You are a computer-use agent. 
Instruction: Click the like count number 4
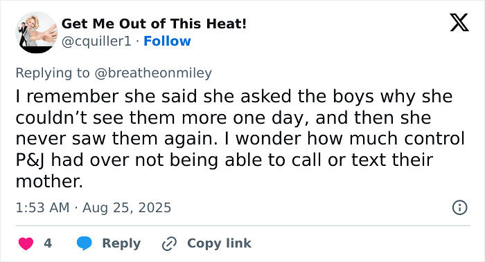point(48,243)
